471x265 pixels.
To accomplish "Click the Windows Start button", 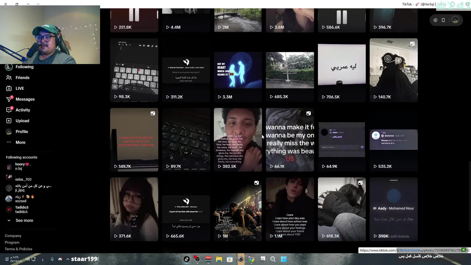I will [x=284, y=259].
